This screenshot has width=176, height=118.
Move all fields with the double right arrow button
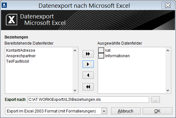click(x=88, y=54)
